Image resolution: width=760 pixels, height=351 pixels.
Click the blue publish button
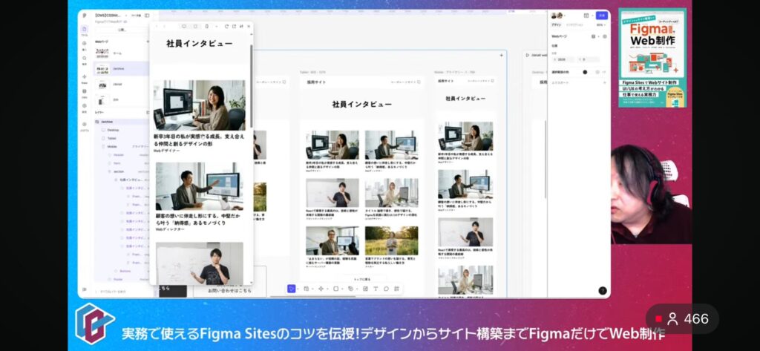click(601, 15)
